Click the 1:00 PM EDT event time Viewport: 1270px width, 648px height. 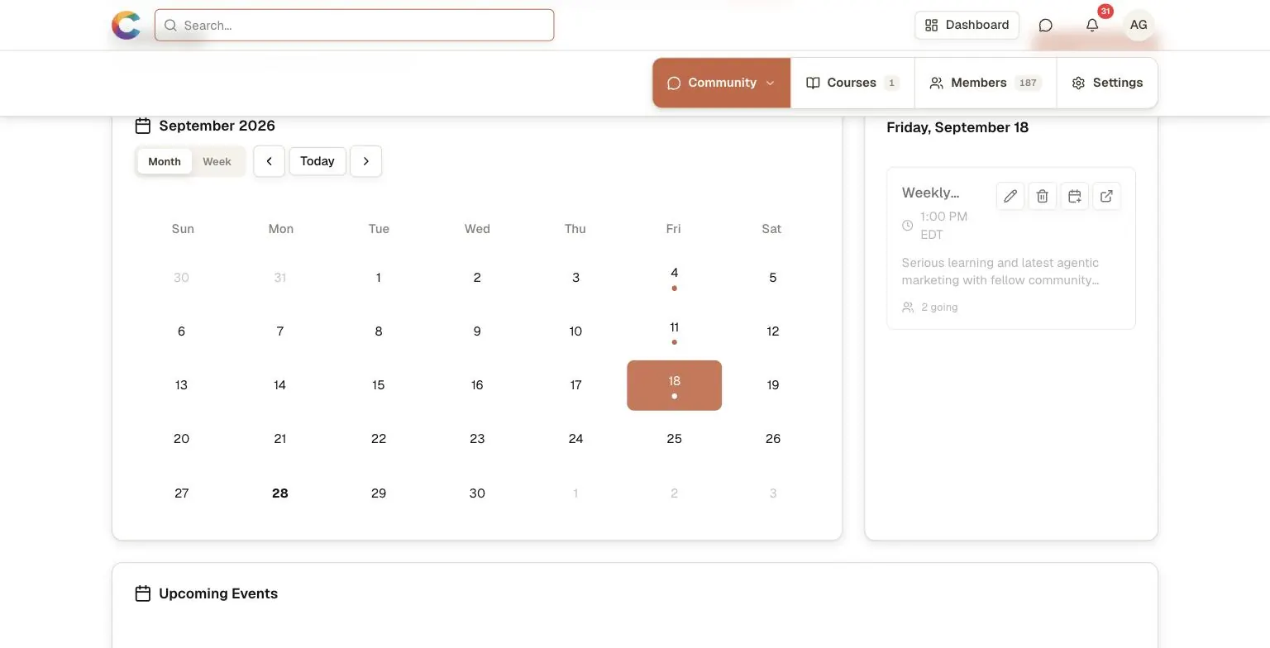pos(943,226)
